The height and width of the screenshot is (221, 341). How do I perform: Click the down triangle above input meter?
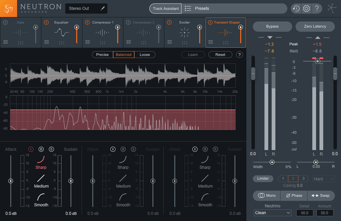point(270,37)
